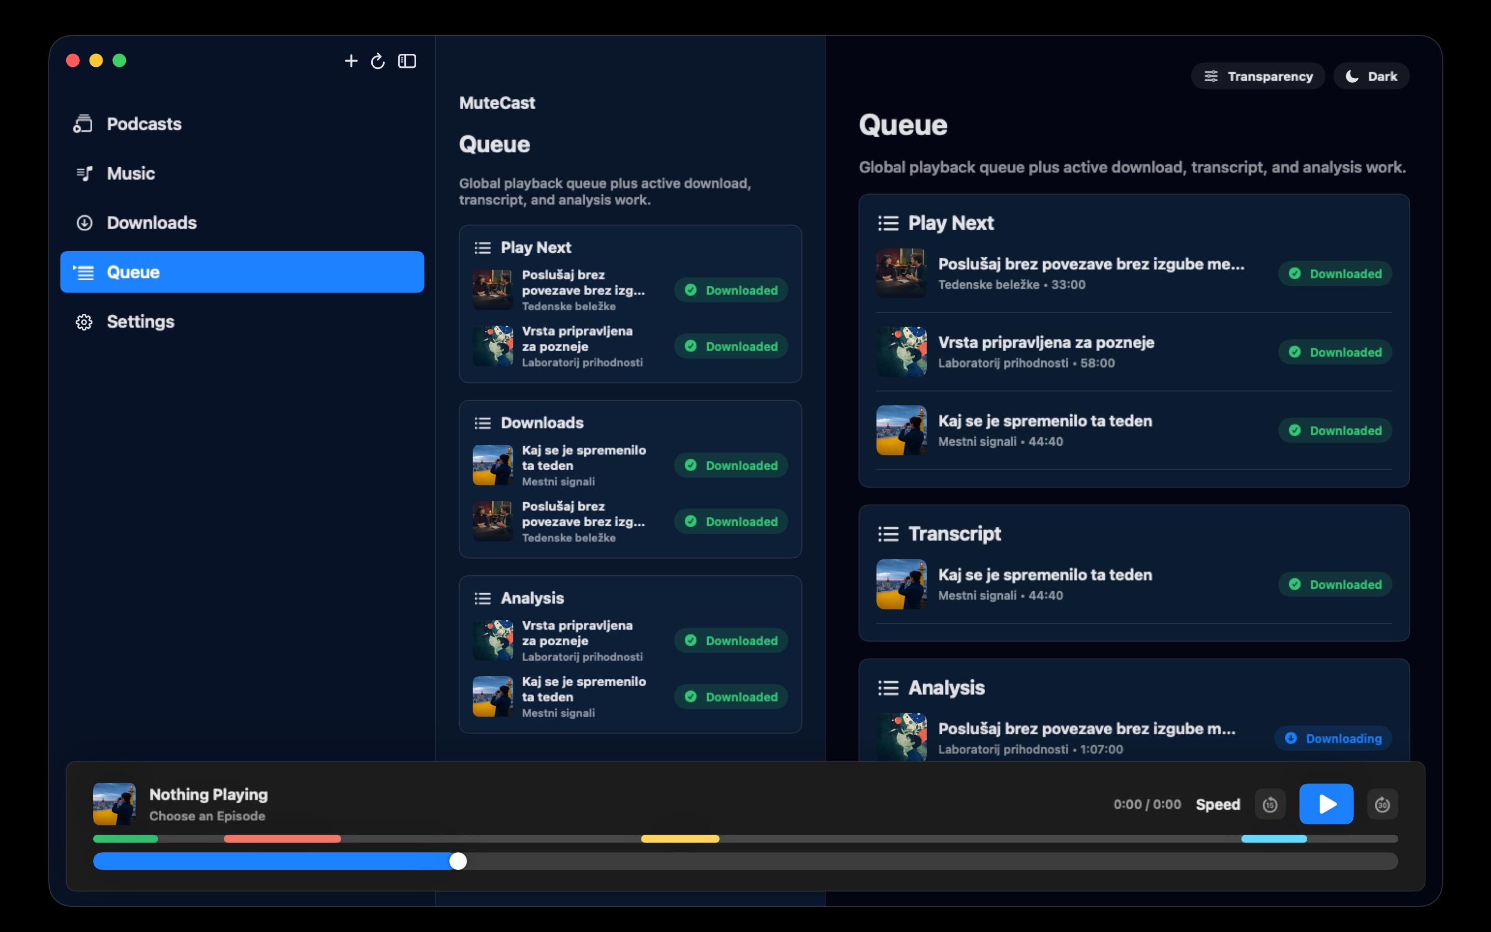Click the Settings gear icon
The height and width of the screenshot is (932, 1491).
pos(84,322)
